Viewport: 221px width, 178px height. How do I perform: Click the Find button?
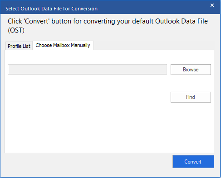(191, 97)
